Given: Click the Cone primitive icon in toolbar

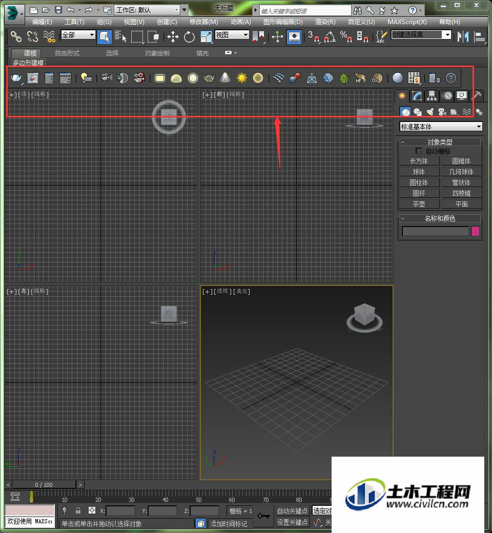Looking at the screenshot, I should [x=225, y=78].
